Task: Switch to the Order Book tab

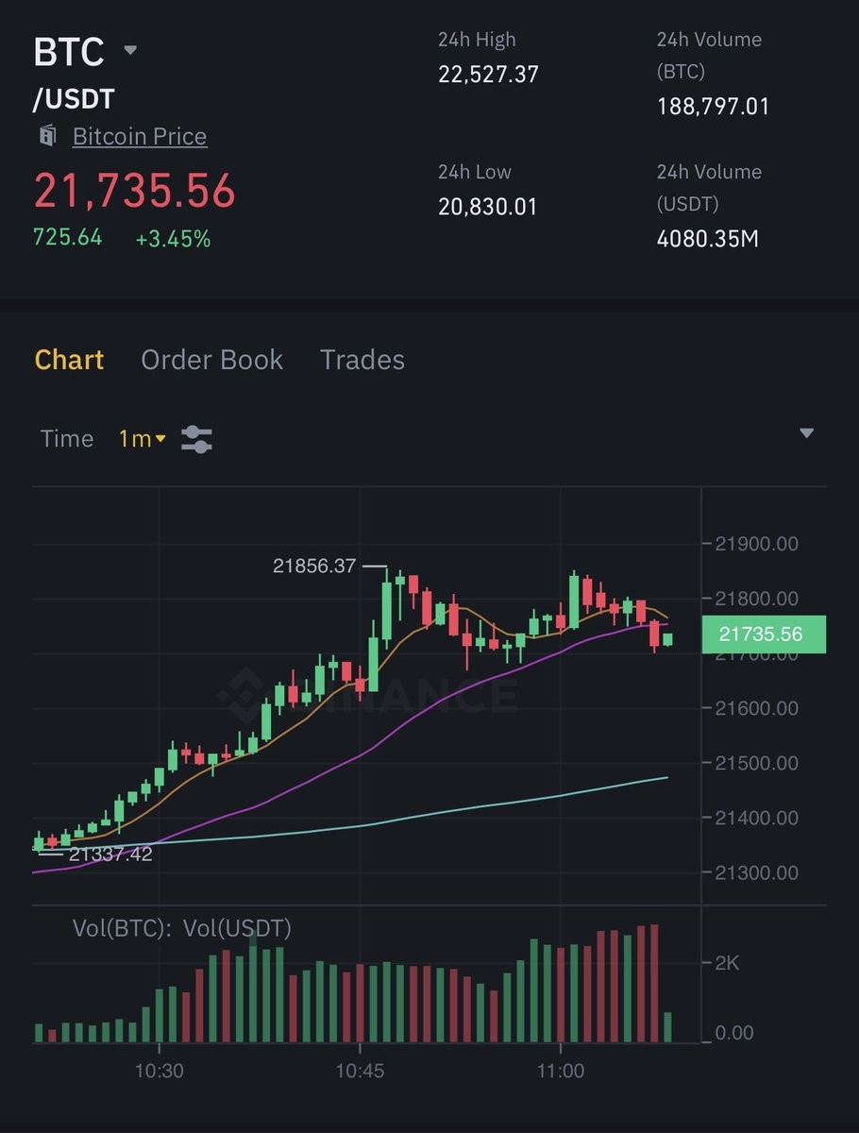Action: pyautogui.click(x=211, y=360)
